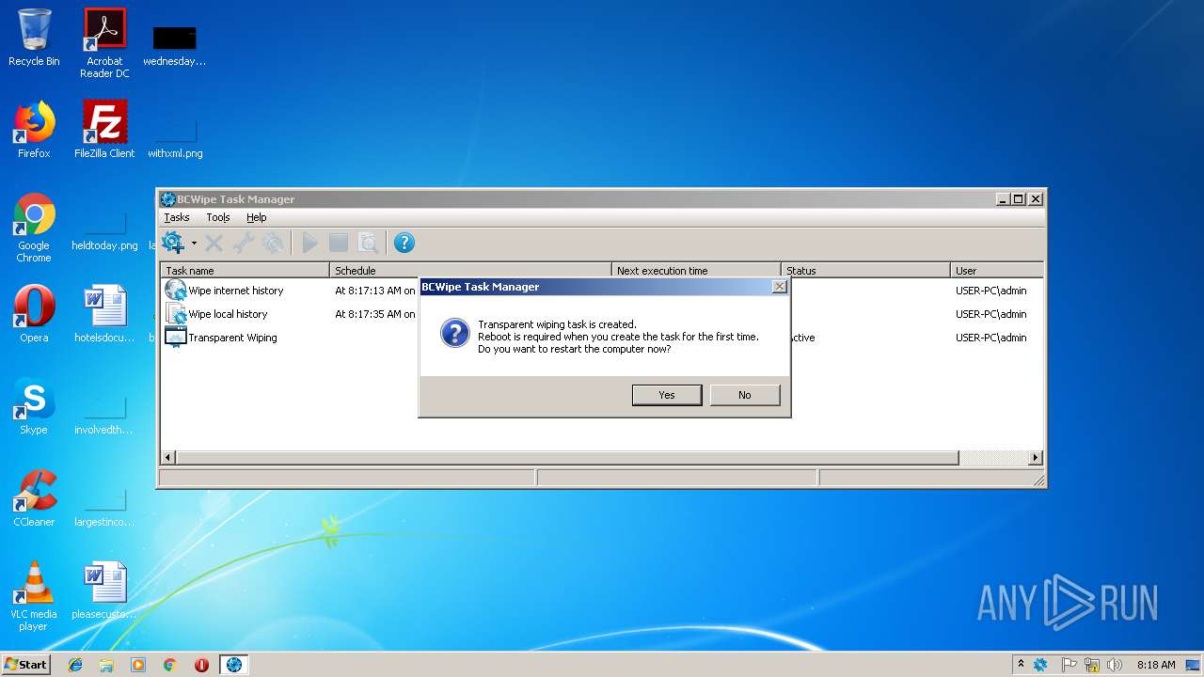Open the Help question mark icon
This screenshot has height=677, width=1204.
point(404,244)
